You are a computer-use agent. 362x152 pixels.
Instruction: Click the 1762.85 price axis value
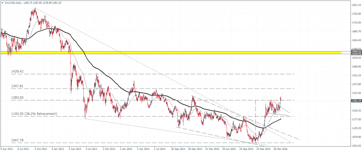pyautogui.click(x=356, y=14)
